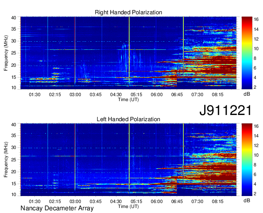Click 07:30 time tick on Right Handed plot
The height and width of the screenshot is (213, 263).
click(197, 95)
